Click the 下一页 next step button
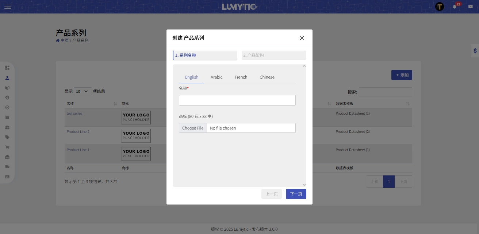479x234 pixels. [x=296, y=194]
